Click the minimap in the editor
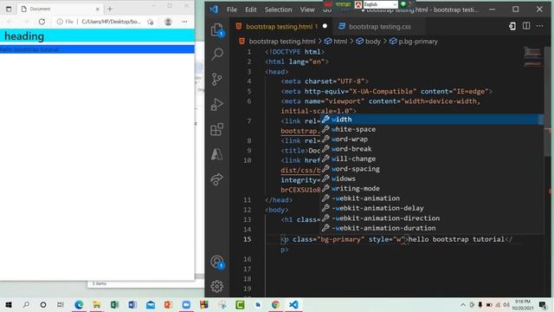 tap(532, 56)
